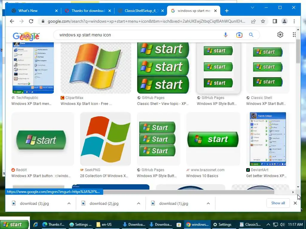The height and width of the screenshot is (229, 306).
Task: Open the Classic Shell start button image
Action: coord(268,68)
